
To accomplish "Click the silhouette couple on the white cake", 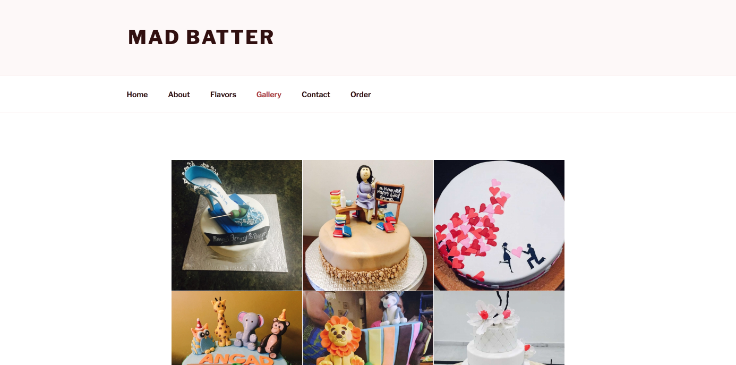I will pos(522,257).
